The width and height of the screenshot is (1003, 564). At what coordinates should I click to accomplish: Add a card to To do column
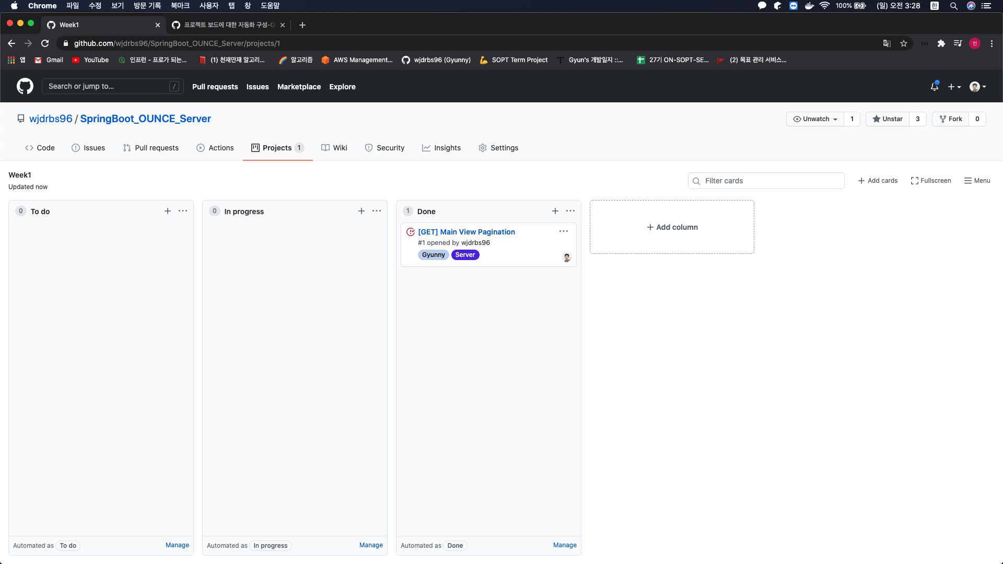click(167, 211)
